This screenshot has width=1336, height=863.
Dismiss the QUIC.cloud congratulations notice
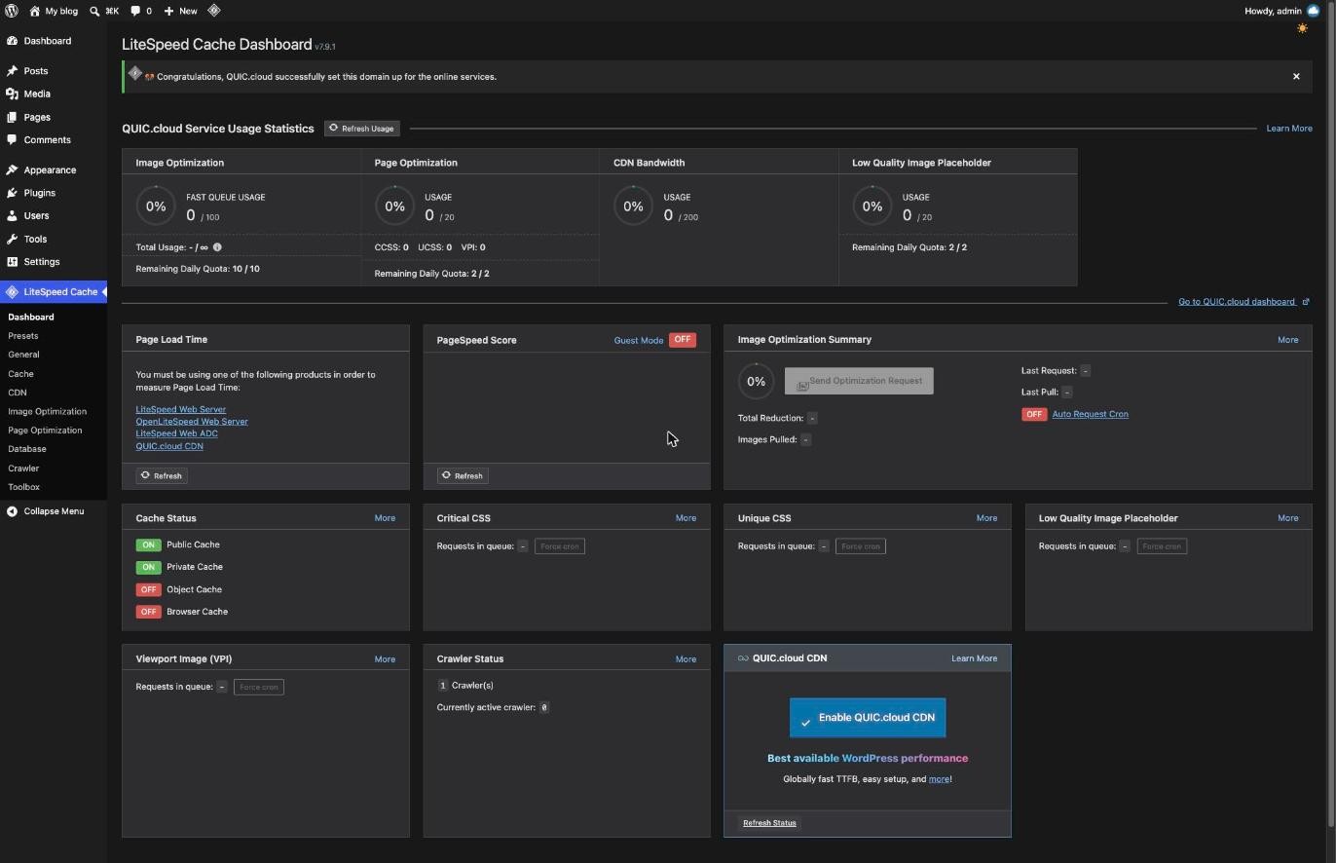pyautogui.click(x=1296, y=76)
